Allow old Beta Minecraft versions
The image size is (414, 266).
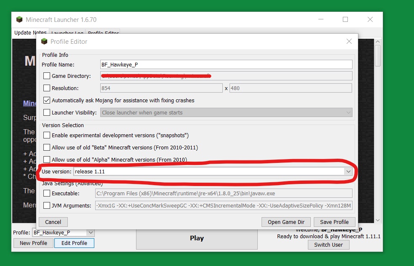tap(47, 147)
